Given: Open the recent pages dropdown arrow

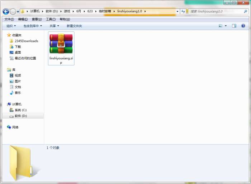Looking at the screenshot, I should [x=18, y=12].
